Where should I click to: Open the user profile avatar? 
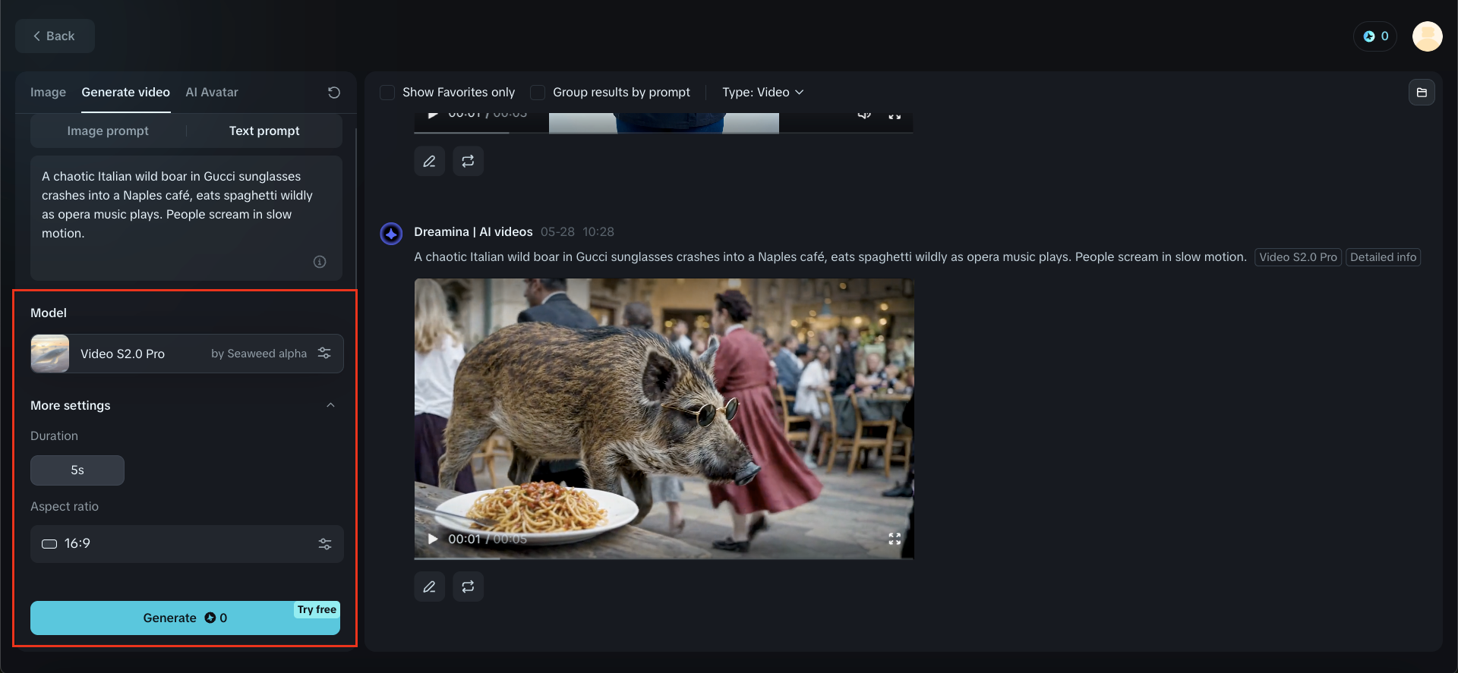click(1427, 36)
